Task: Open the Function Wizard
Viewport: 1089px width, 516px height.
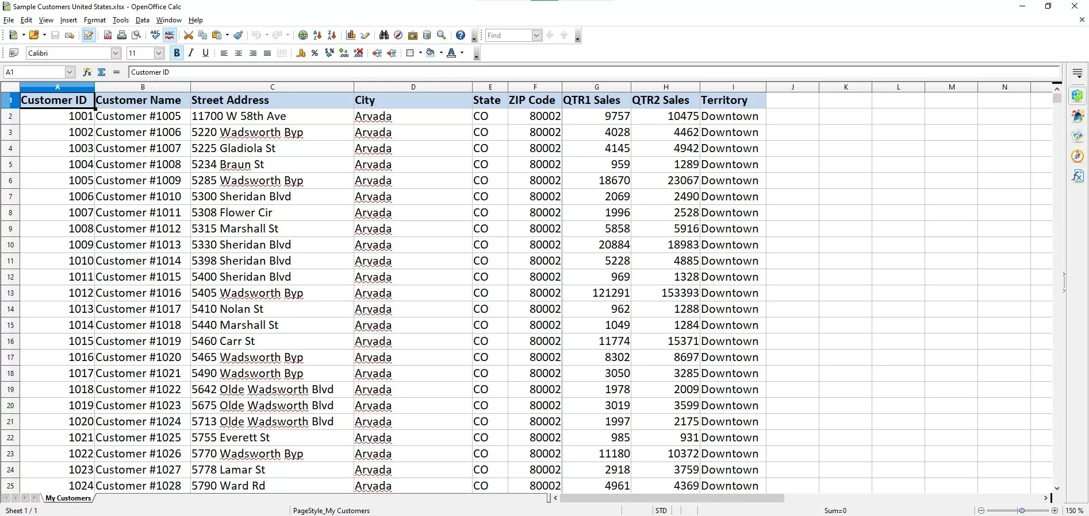Action: point(87,72)
